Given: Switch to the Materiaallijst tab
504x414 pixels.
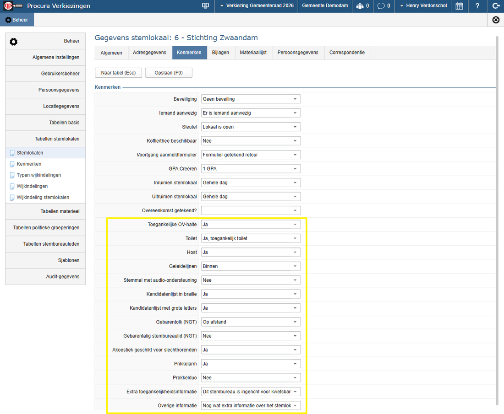Looking at the screenshot, I should coord(253,53).
